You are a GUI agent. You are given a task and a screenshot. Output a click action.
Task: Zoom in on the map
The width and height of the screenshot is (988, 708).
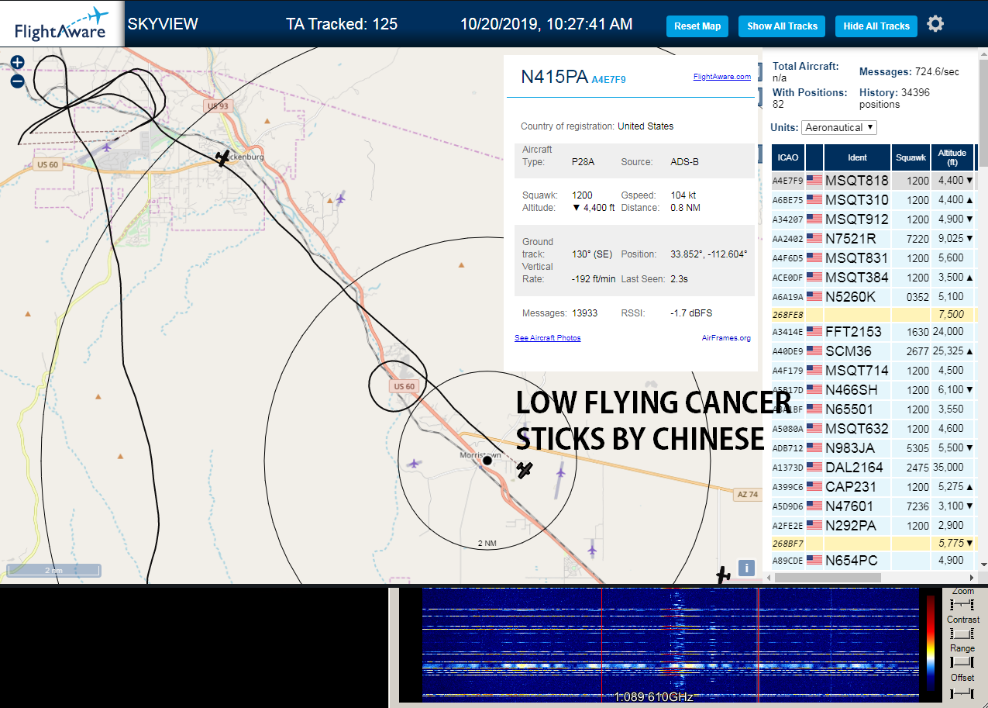pos(17,63)
